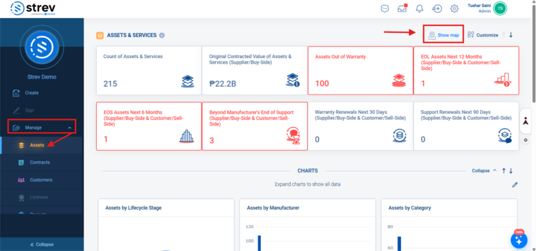The image size is (536, 251).
Task: Open the chat messages icon in header
Action: 384,9
